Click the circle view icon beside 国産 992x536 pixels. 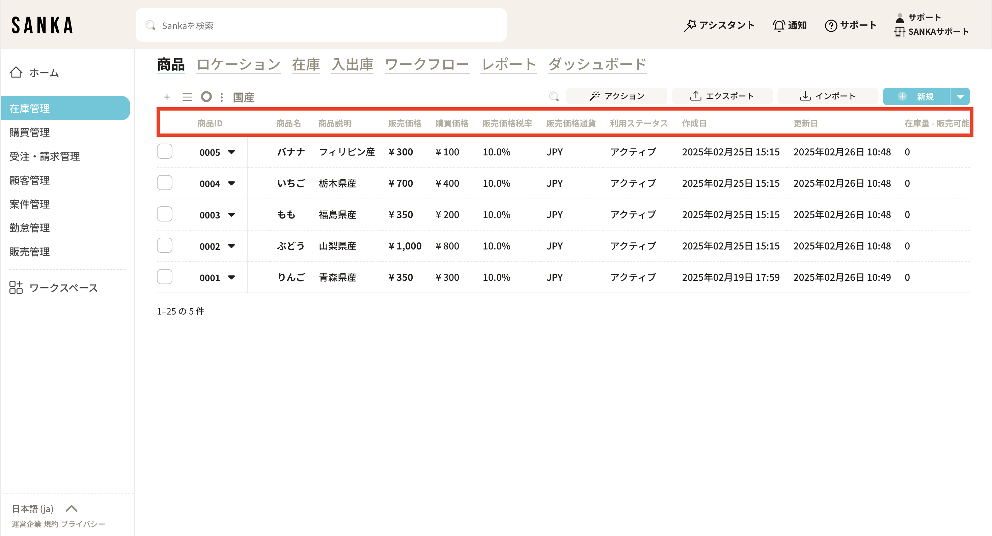point(206,96)
